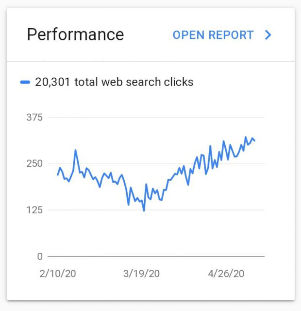Click the 4/26/20 date label

click(x=226, y=274)
